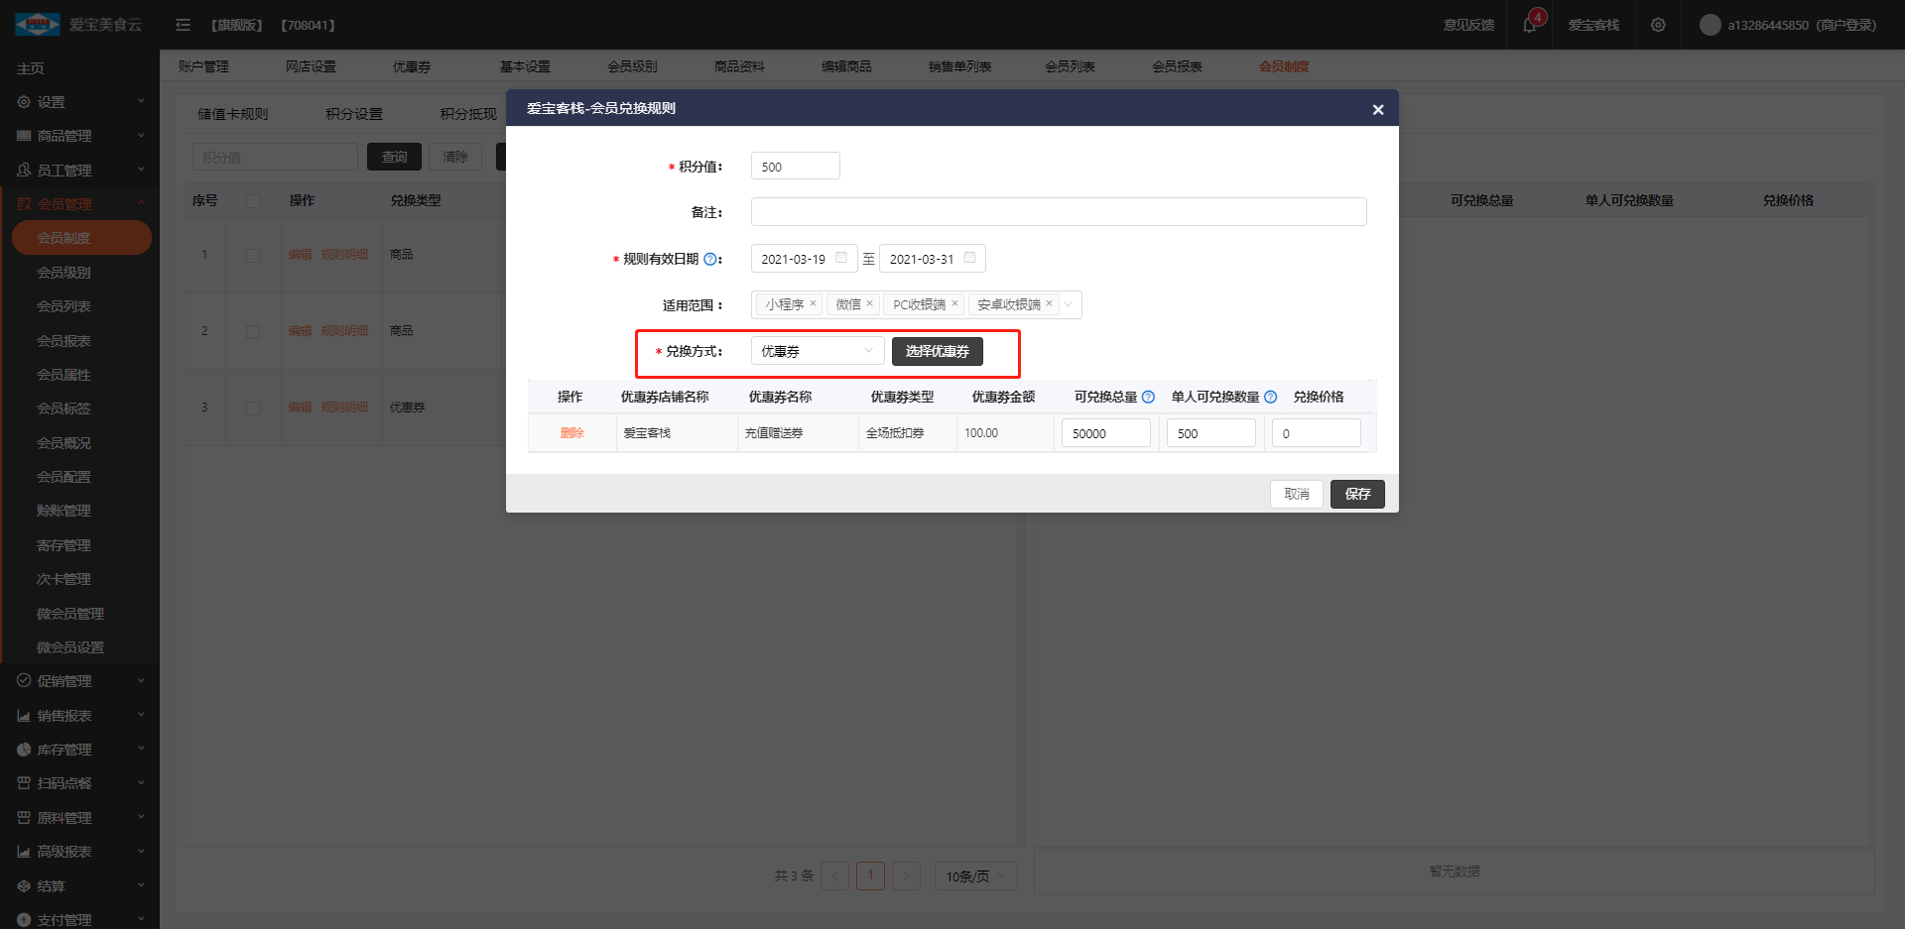Toggle the sidebar collapse hamburger icon

coord(183,25)
